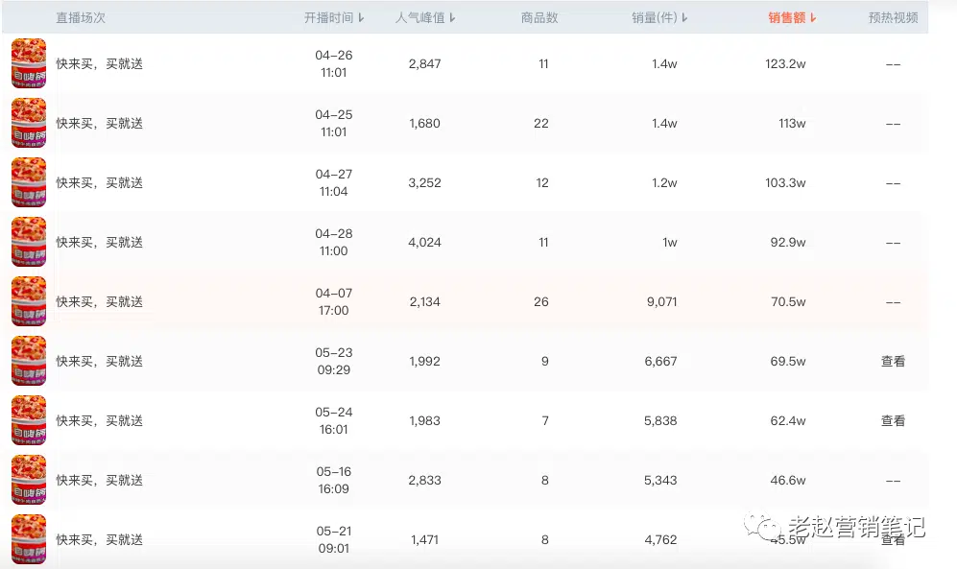
Task: Select sales amount 69.5w
Action: 788,361
